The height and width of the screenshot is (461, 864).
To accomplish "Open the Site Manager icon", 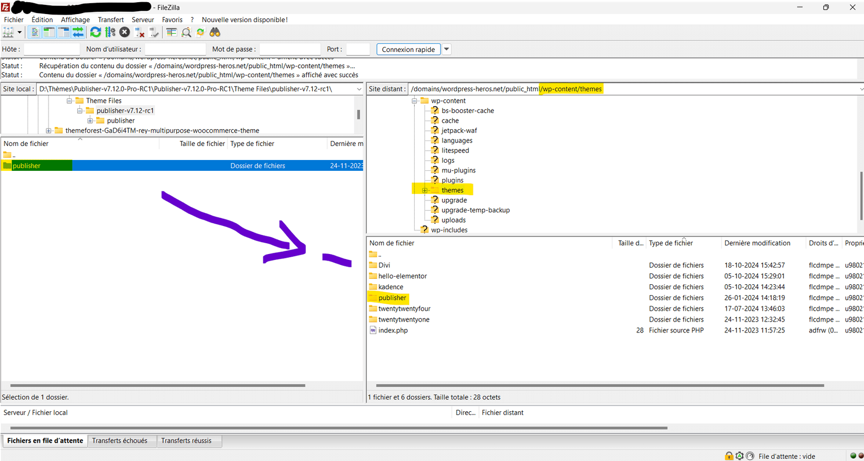I will 9,32.
